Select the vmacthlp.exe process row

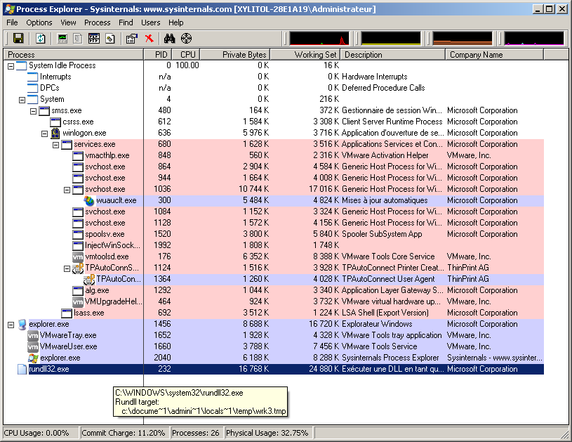pos(274,155)
